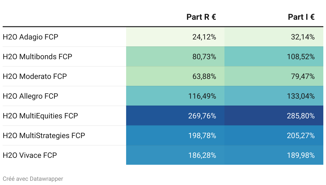Screen dimensions: 326x185
Task: Click the 24,12% cell for Adagio
Action: click(x=204, y=37)
